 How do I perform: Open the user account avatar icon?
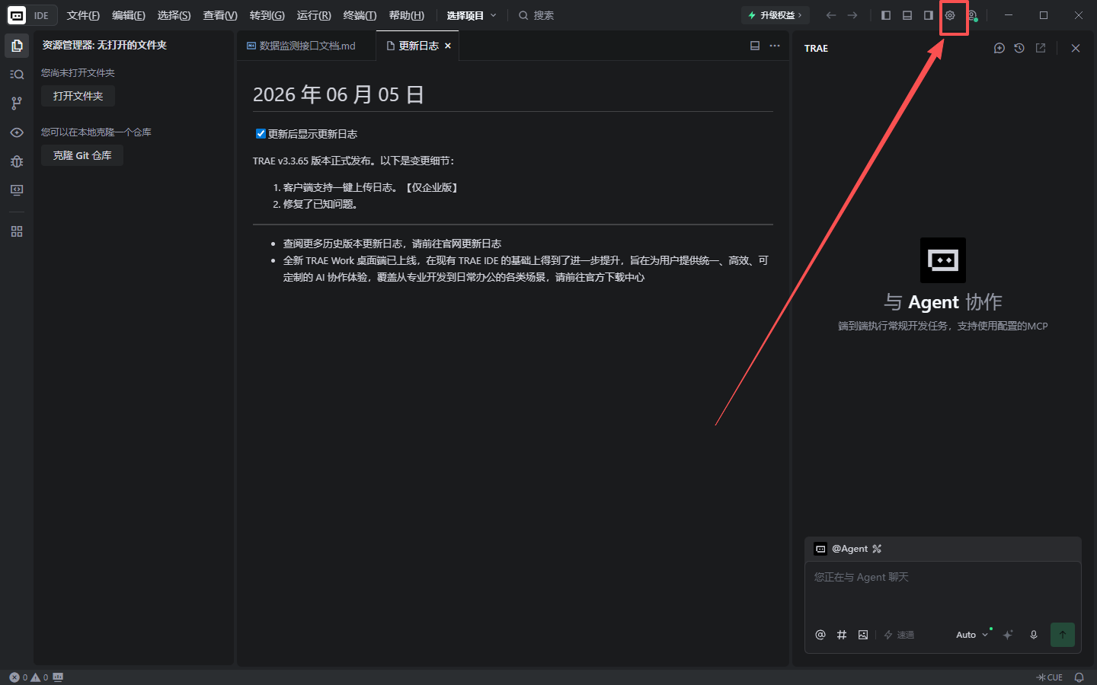pyautogui.click(x=972, y=15)
